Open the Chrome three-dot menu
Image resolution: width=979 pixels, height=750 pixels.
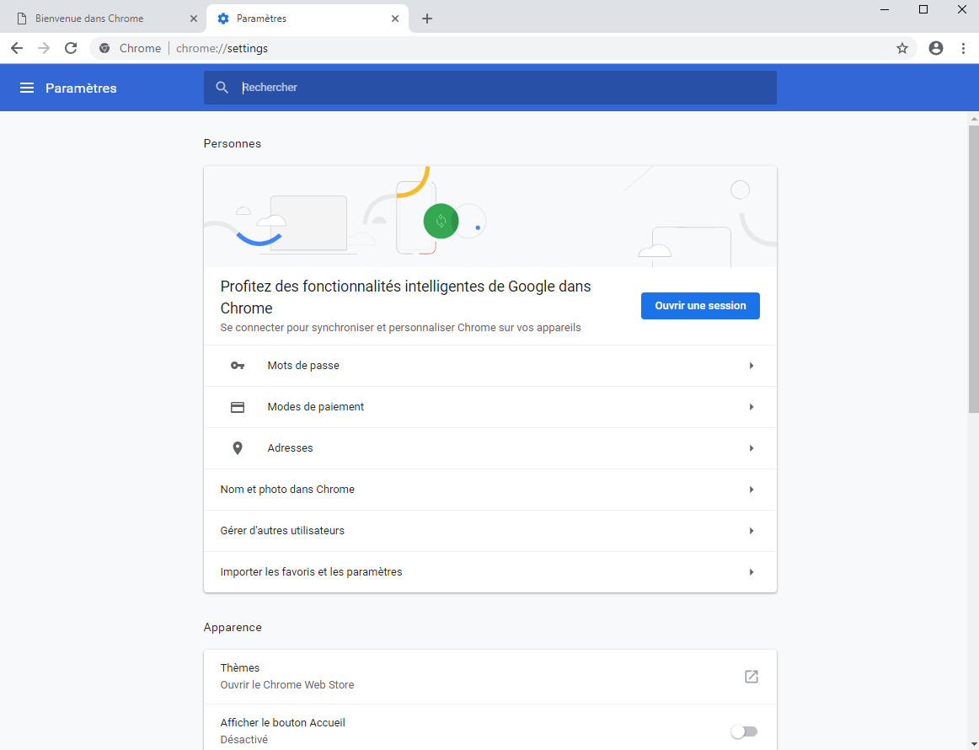click(x=963, y=48)
